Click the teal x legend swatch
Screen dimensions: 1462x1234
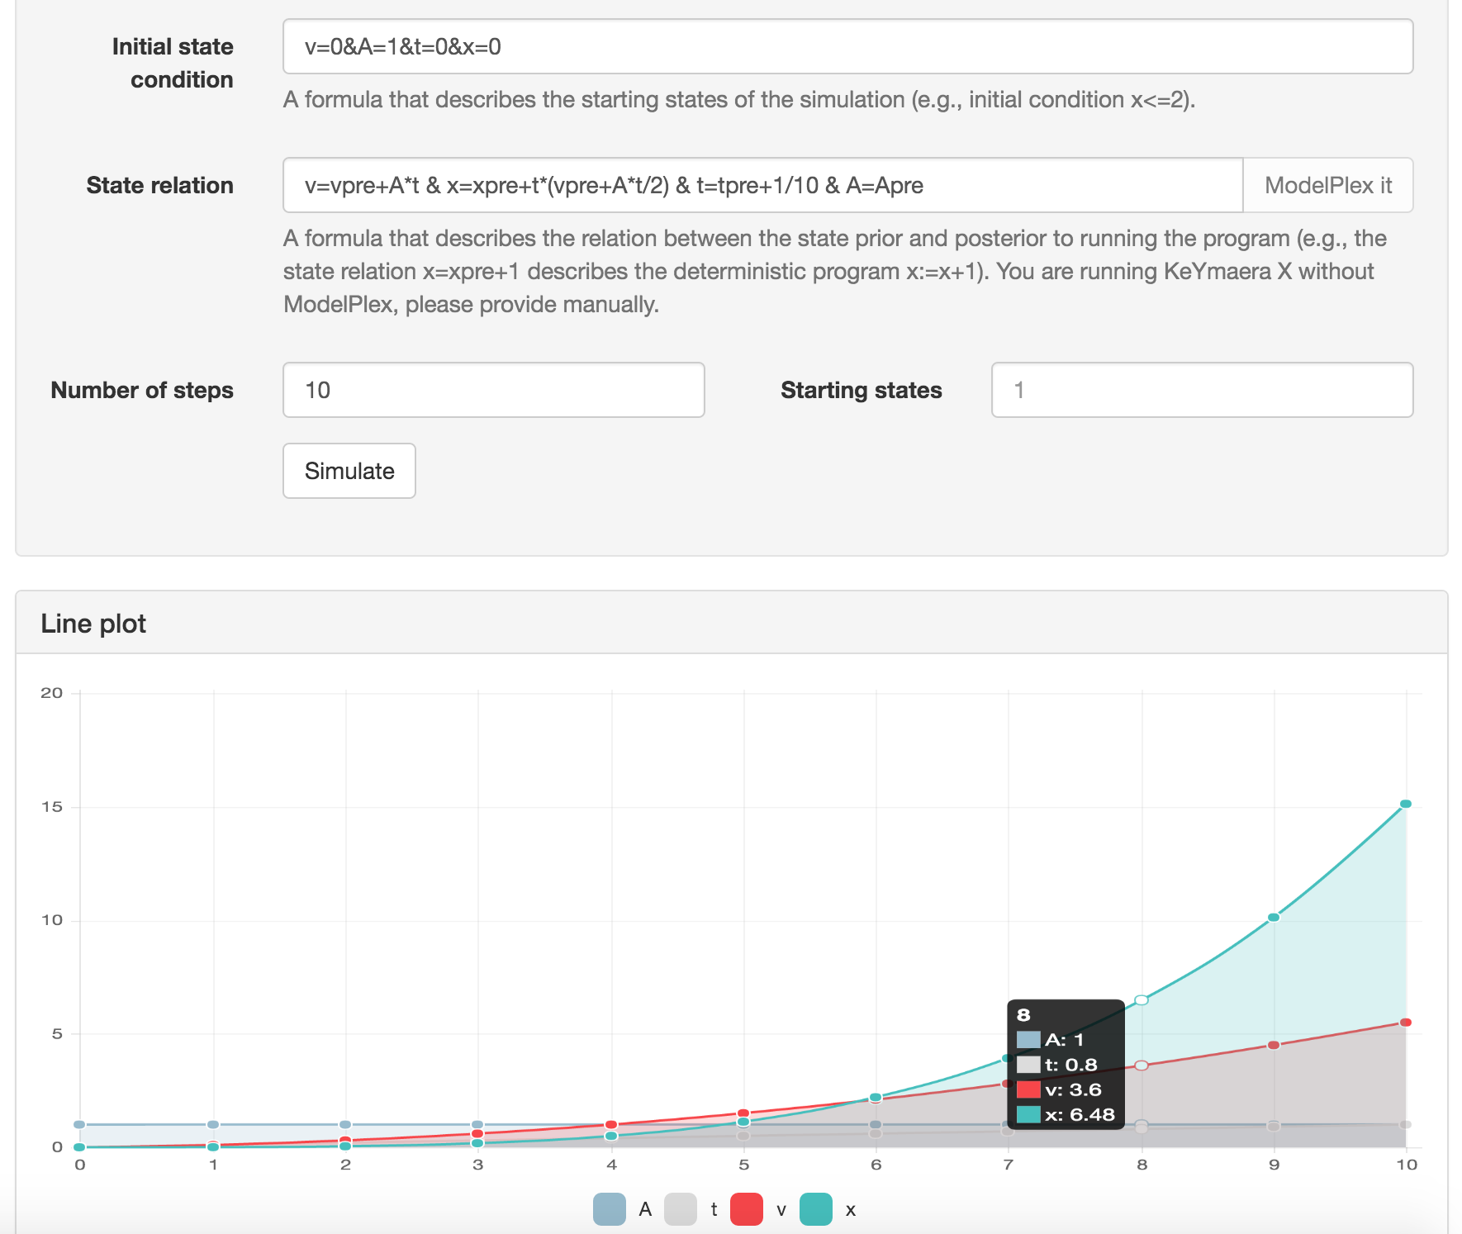[816, 1210]
